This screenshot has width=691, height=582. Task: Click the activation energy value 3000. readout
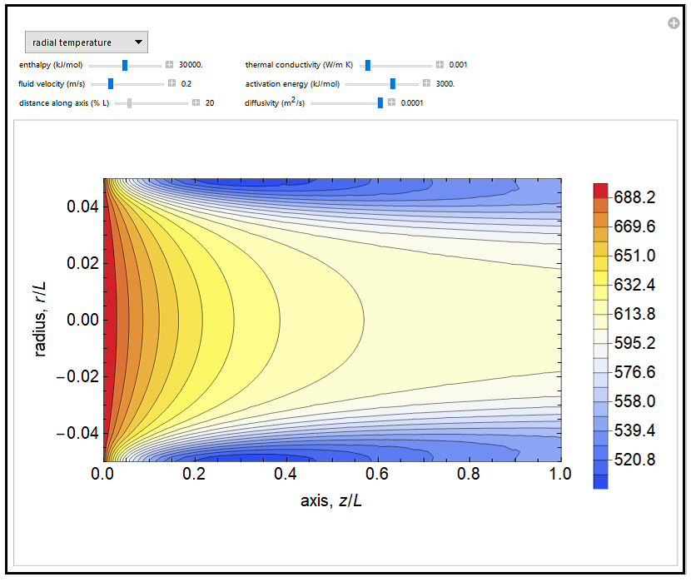point(445,83)
